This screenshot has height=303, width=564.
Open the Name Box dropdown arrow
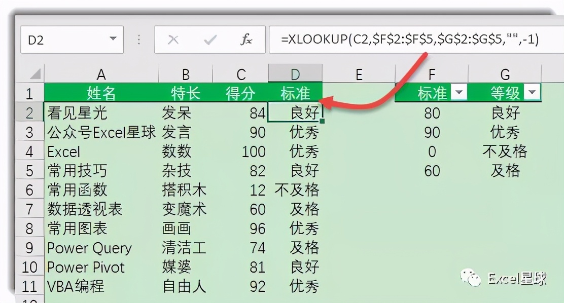(114, 39)
